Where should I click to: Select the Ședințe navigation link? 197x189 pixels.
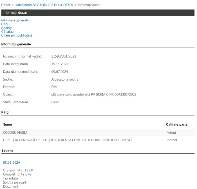coord(7,28)
